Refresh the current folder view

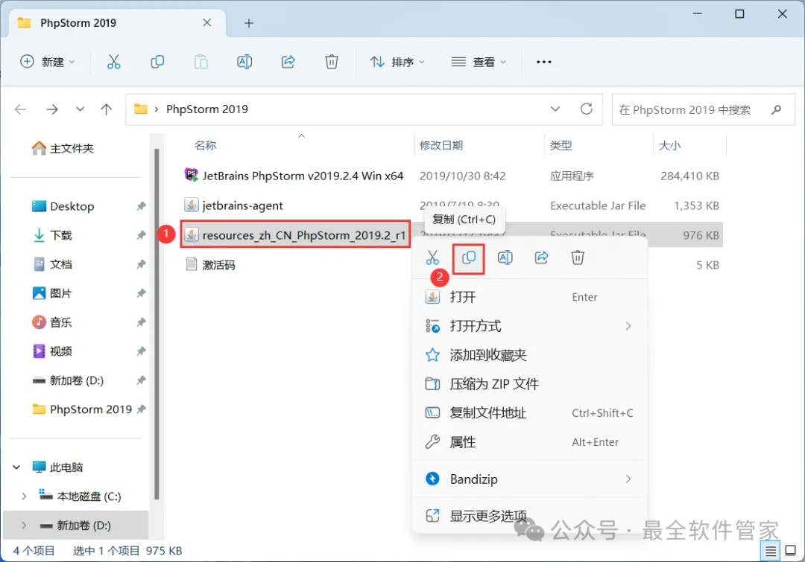coord(587,109)
